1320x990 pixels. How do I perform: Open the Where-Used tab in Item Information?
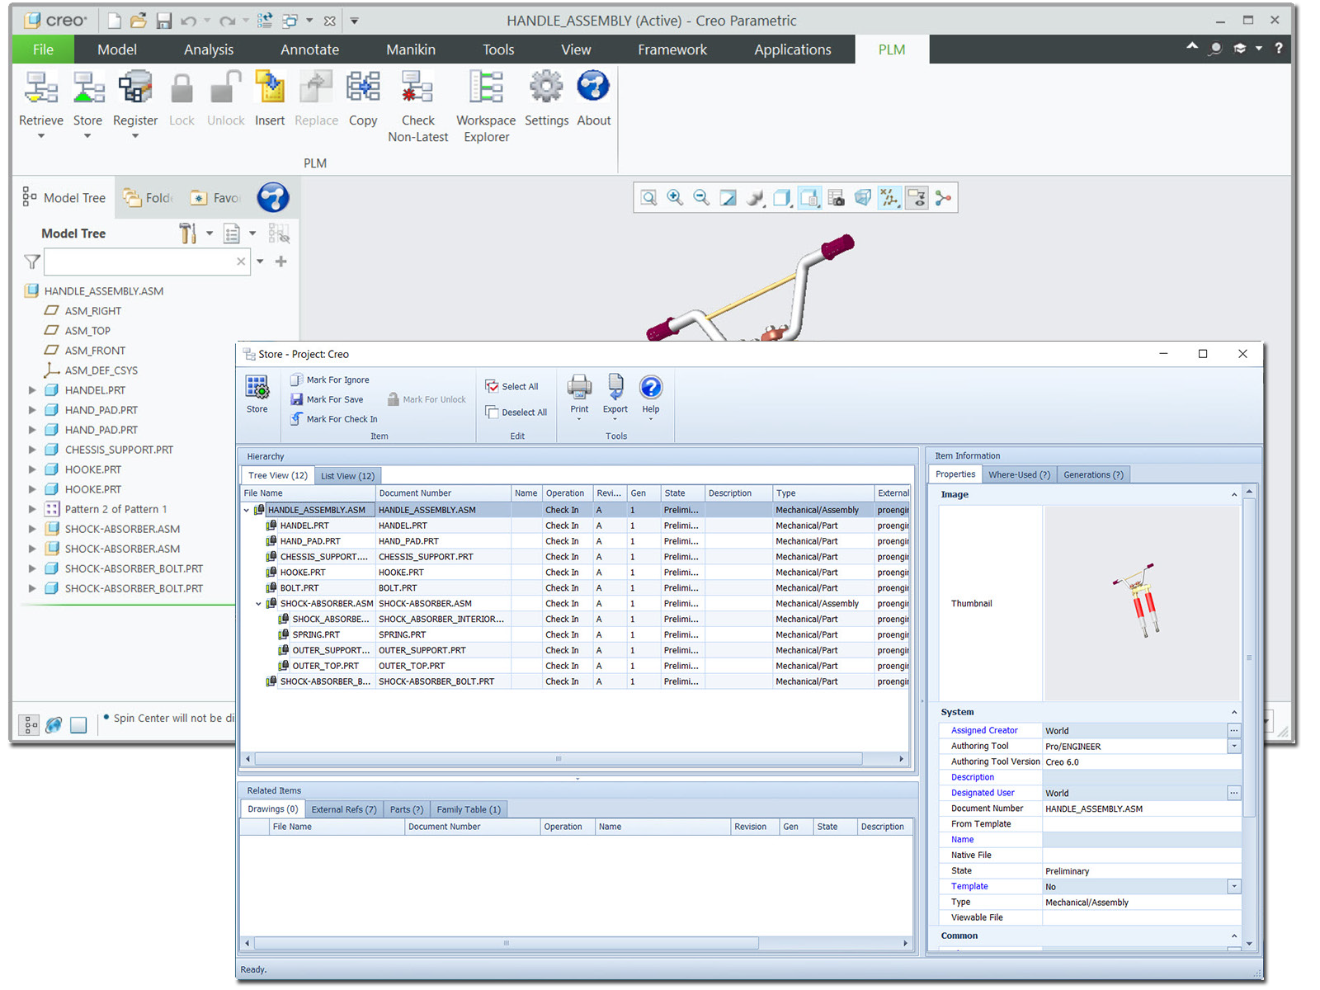click(1019, 474)
